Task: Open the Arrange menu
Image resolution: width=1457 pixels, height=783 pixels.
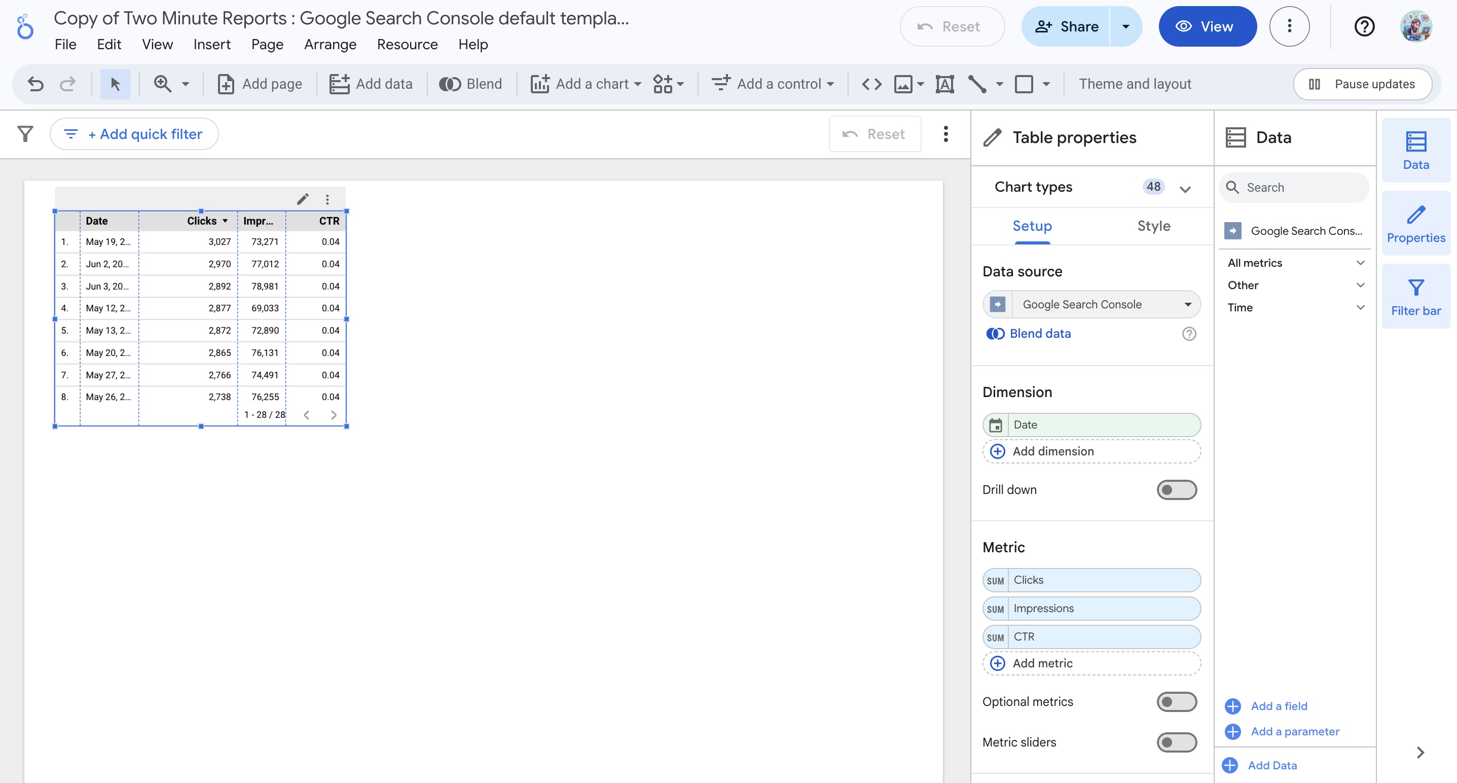Action: [331, 44]
